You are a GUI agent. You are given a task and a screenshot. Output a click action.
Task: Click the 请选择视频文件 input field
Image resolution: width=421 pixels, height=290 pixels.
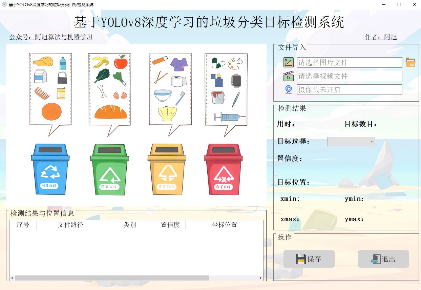point(350,76)
